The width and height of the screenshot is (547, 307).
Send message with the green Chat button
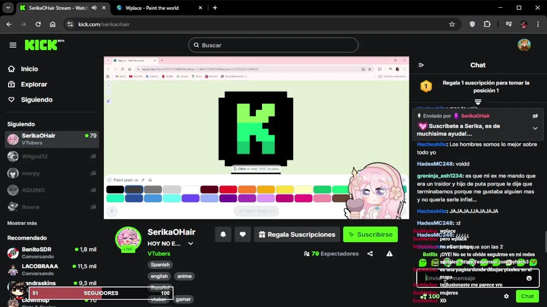[x=527, y=296]
